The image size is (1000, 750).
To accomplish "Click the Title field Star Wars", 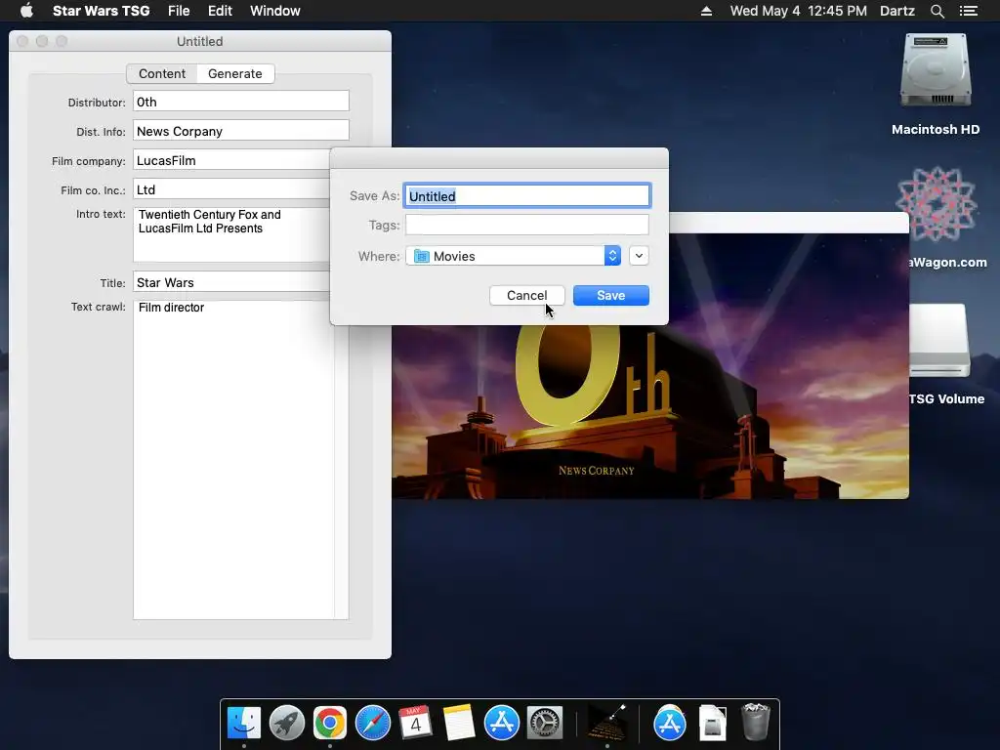I will 231,282.
